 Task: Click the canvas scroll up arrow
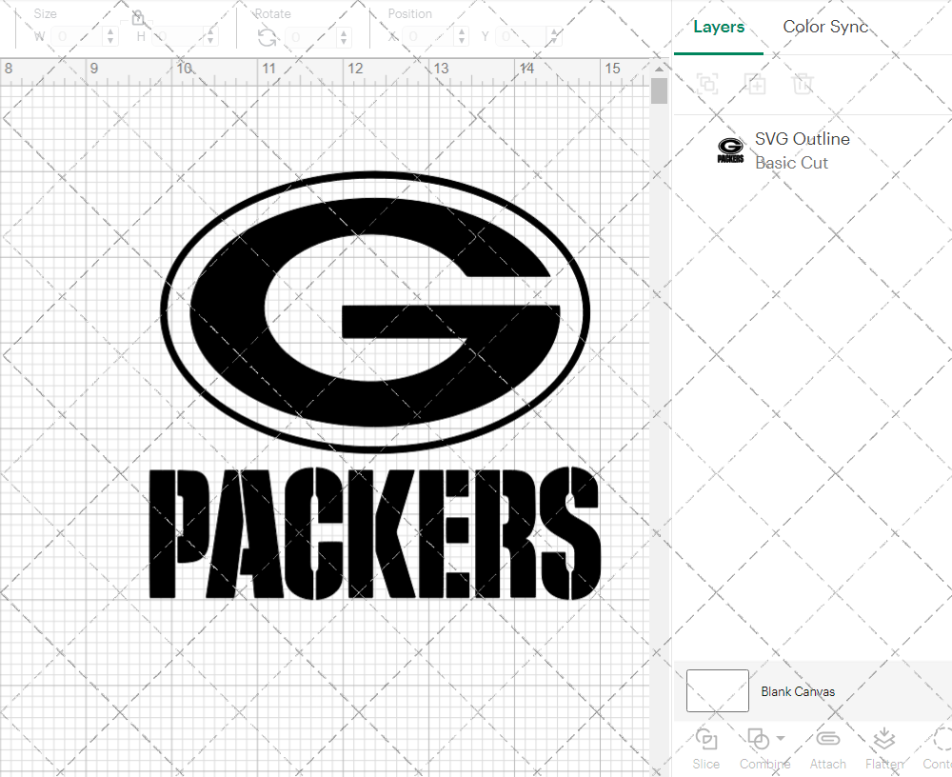tap(659, 69)
